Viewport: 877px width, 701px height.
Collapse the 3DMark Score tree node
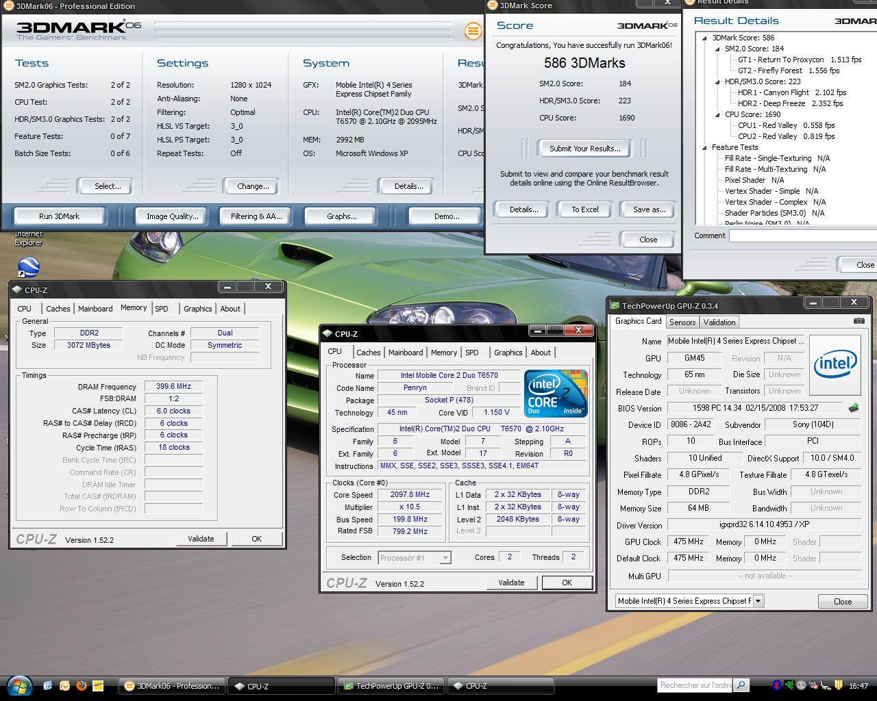click(x=705, y=38)
